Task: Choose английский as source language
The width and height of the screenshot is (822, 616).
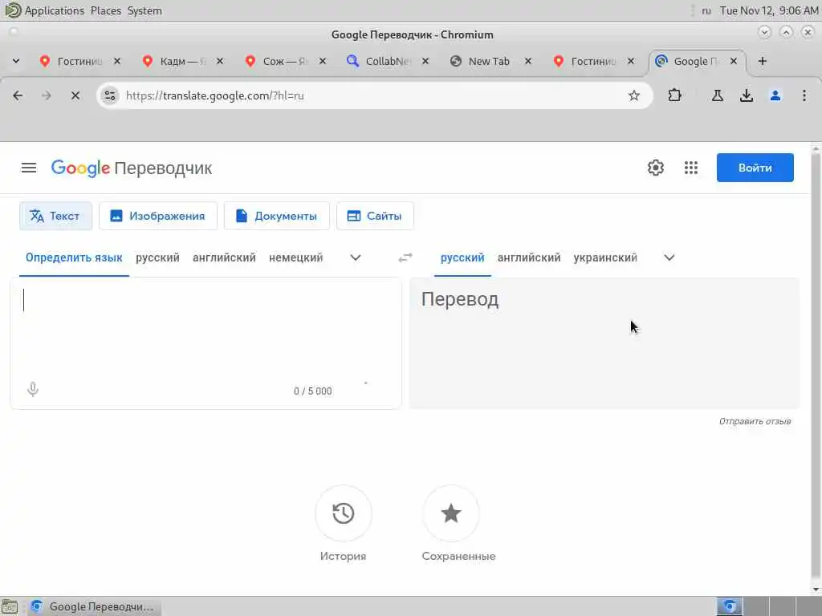Action: pos(224,257)
